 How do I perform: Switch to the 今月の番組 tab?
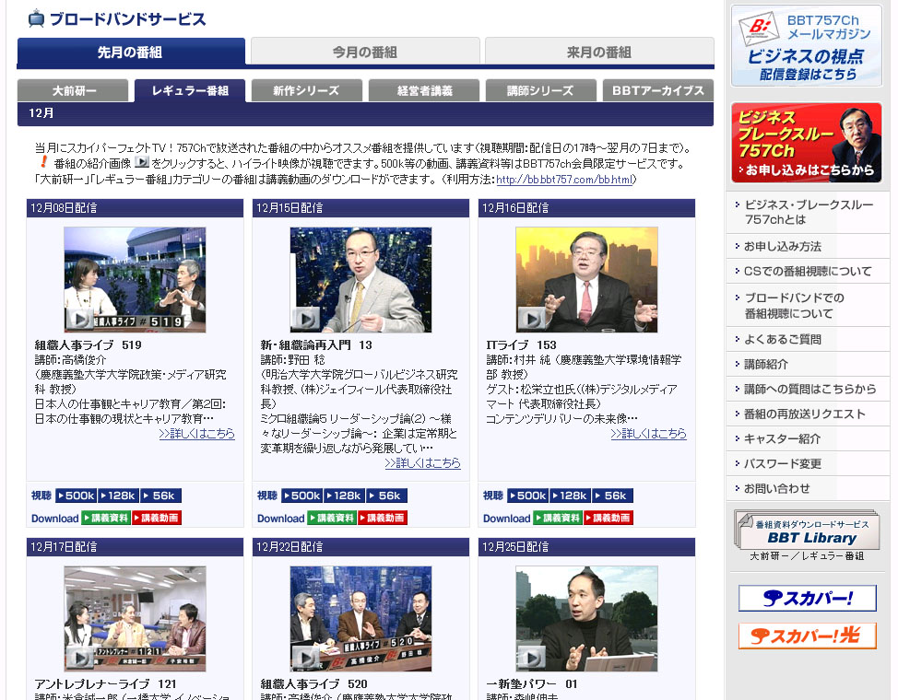(x=365, y=52)
